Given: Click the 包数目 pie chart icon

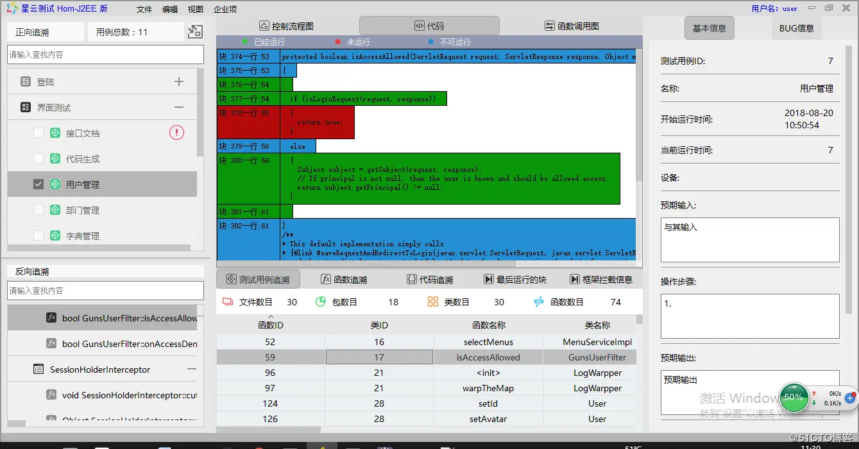Looking at the screenshot, I should (320, 301).
